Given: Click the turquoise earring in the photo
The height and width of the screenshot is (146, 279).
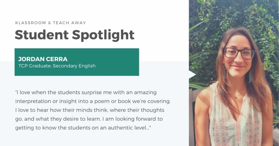Looking at the screenshot, I should pos(250,77).
